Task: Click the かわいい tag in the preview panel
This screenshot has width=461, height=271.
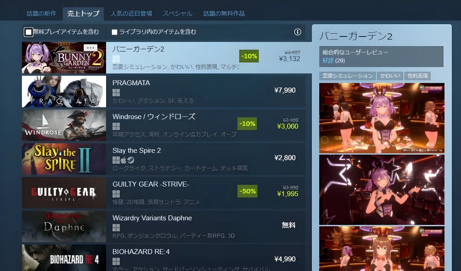Action: (x=389, y=76)
